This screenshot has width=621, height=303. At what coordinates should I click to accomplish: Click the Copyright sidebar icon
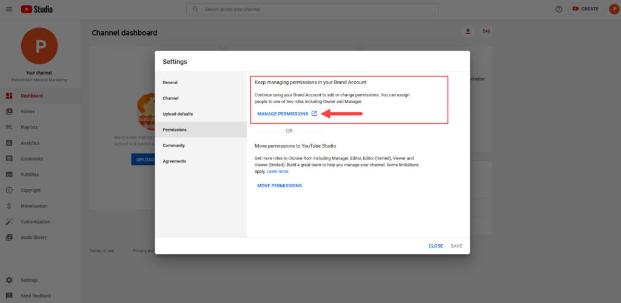(x=9, y=190)
